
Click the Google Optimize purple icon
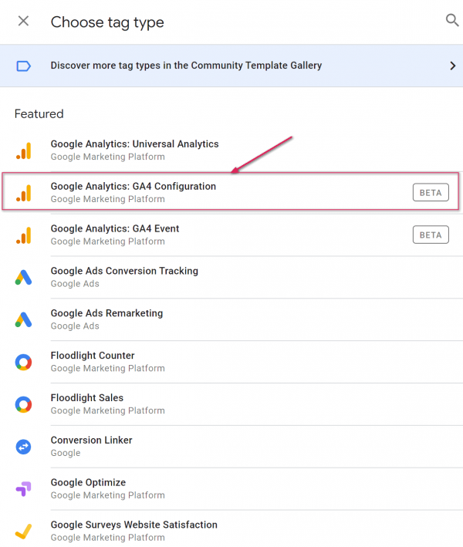[x=23, y=488]
